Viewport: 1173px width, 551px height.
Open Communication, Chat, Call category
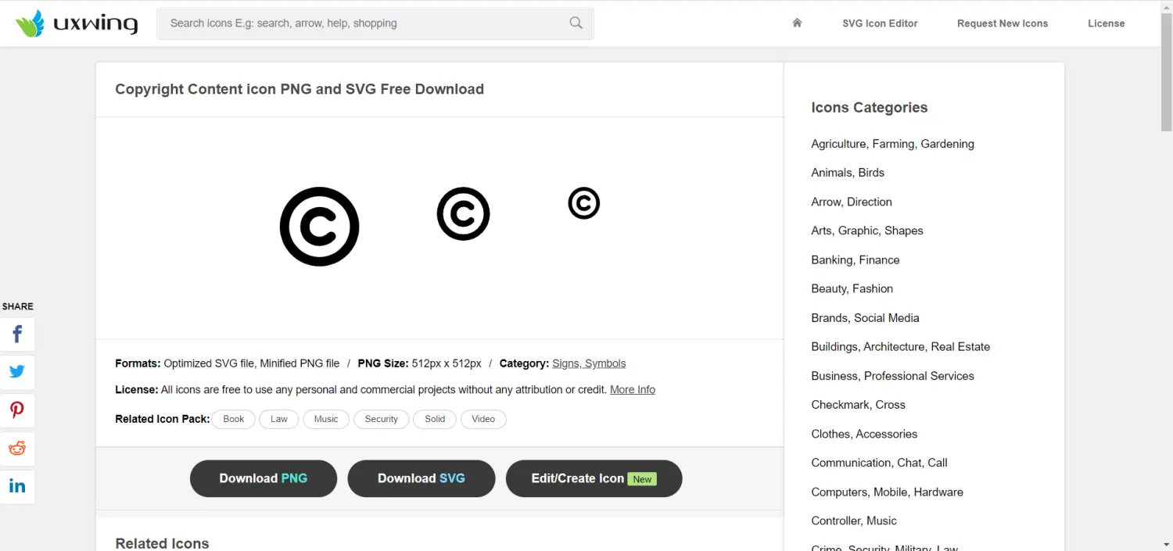[879, 463]
